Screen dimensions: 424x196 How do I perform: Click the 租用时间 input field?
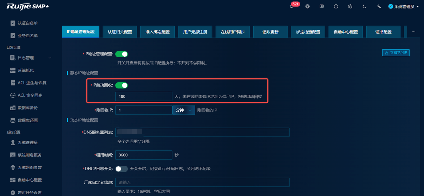[x=144, y=155]
